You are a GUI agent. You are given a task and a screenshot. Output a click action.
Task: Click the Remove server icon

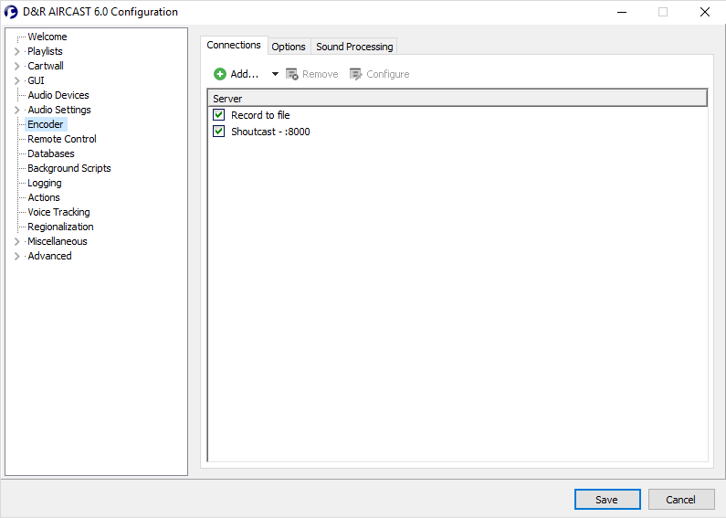(x=292, y=74)
